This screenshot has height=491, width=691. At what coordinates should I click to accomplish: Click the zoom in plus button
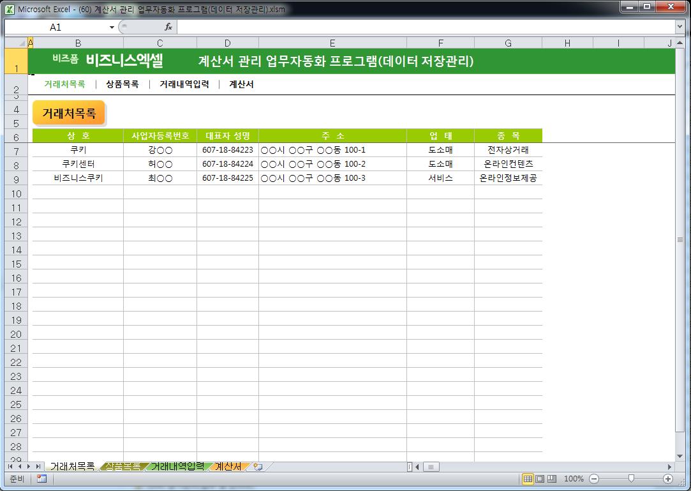668,479
